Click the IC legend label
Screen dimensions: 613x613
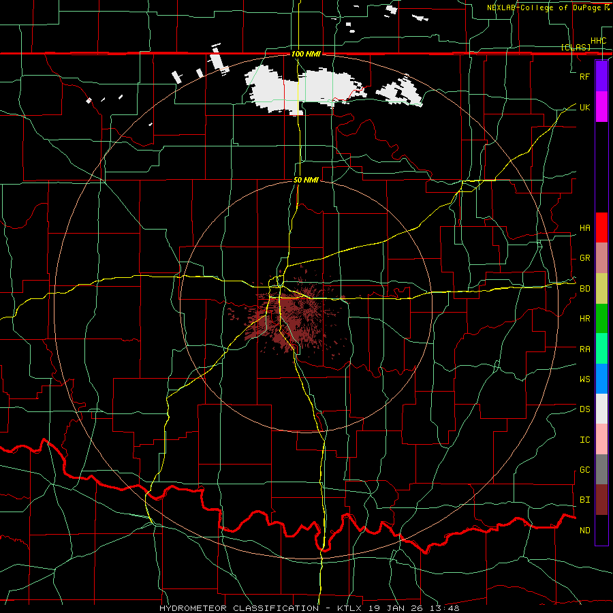tap(584, 440)
